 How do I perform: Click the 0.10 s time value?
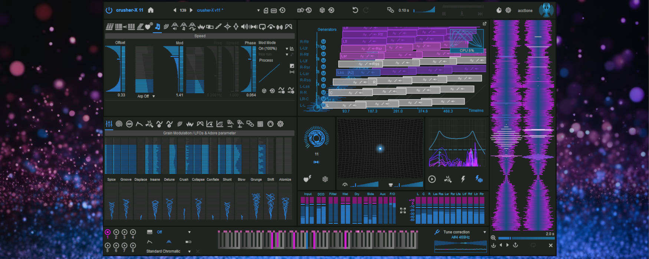click(x=403, y=10)
